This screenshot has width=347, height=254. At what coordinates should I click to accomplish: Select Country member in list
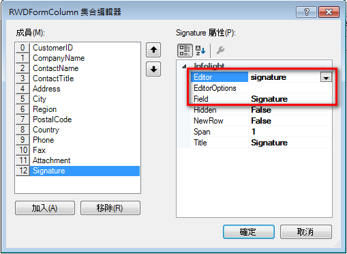pyautogui.click(x=78, y=130)
